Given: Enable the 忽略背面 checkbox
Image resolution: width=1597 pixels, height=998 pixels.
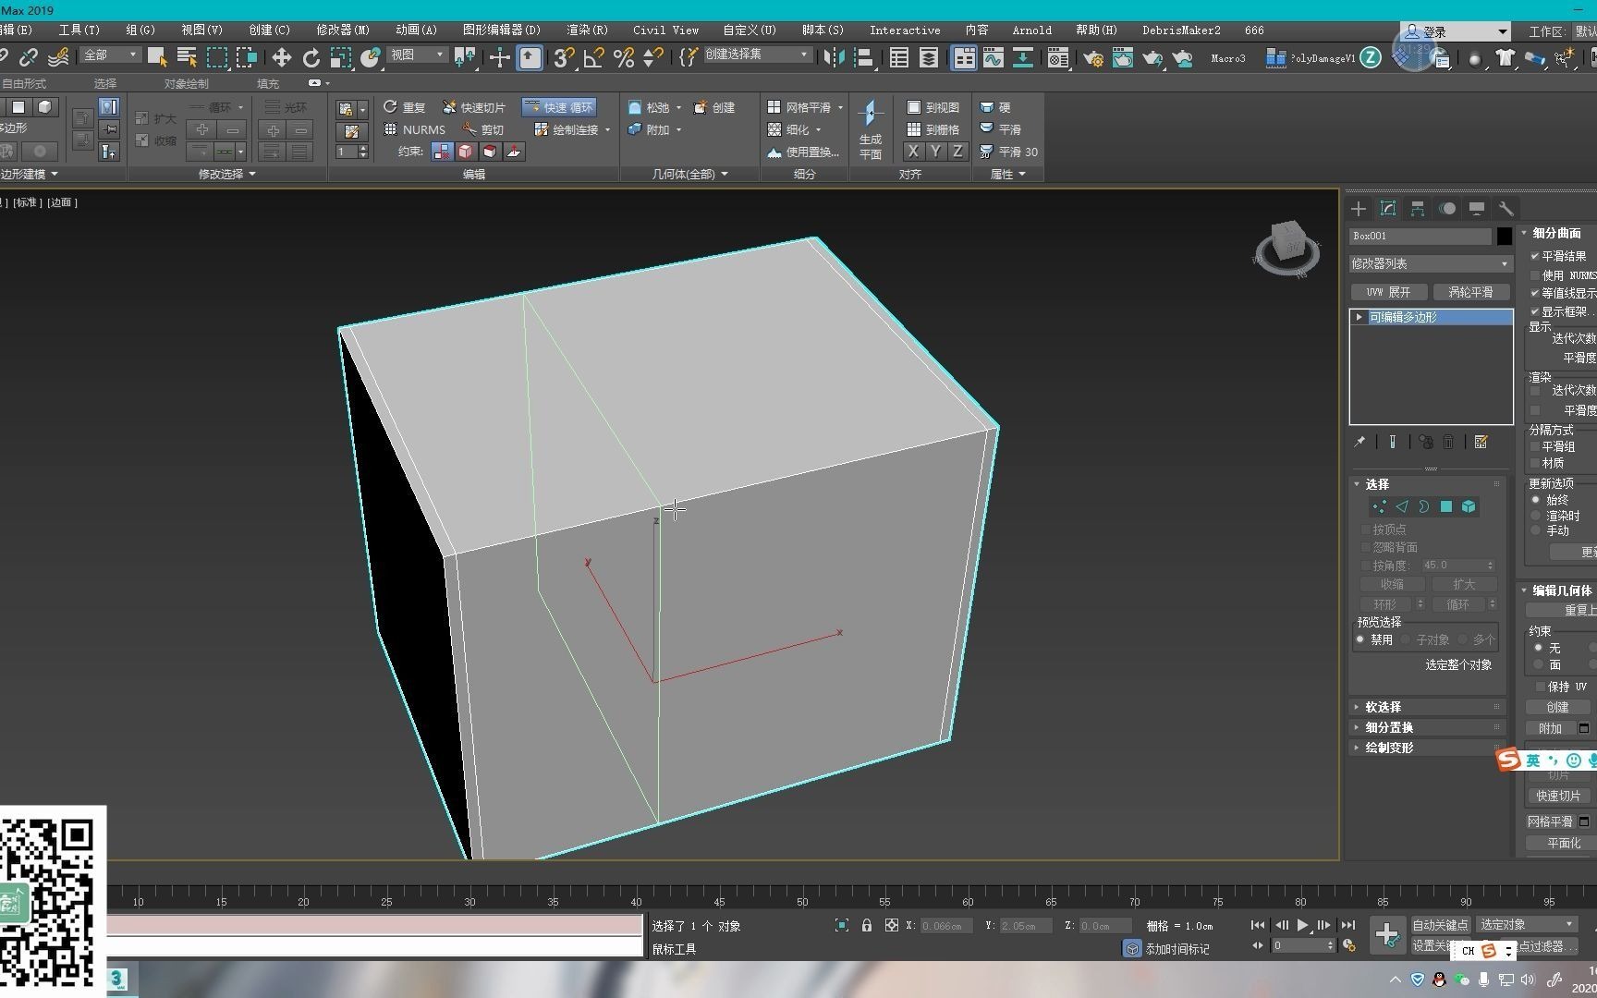Looking at the screenshot, I should click(x=1367, y=547).
